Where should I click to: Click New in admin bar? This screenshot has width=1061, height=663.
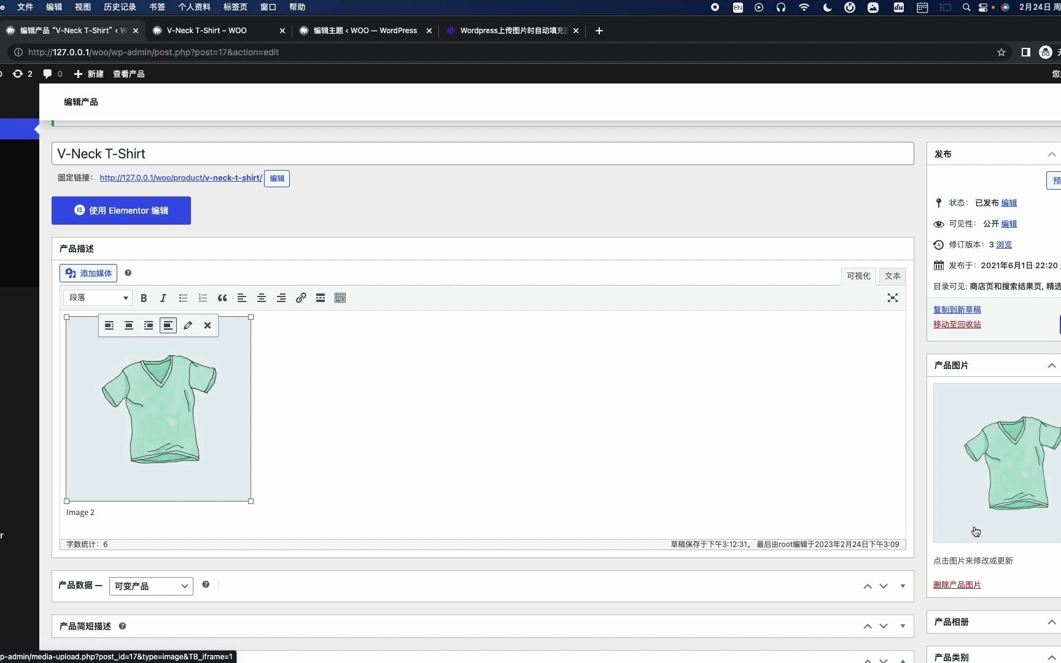click(x=88, y=74)
